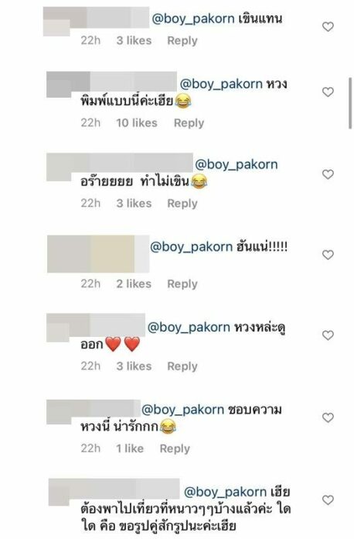Open @boy_pakorn mention in last comment
This screenshot has height=539, width=354.
click(225, 492)
